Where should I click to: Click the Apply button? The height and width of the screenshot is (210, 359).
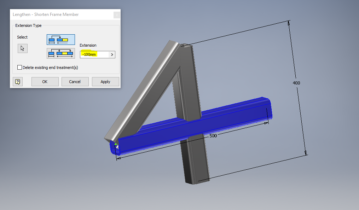point(105,82)
